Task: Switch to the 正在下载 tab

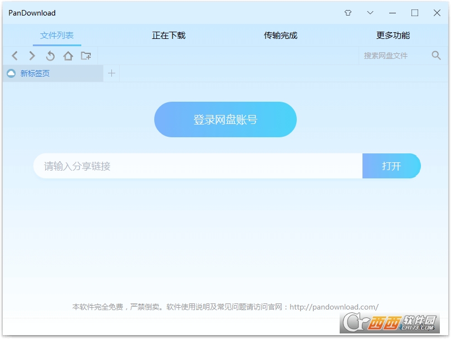Action: click(x=169, y=36)
